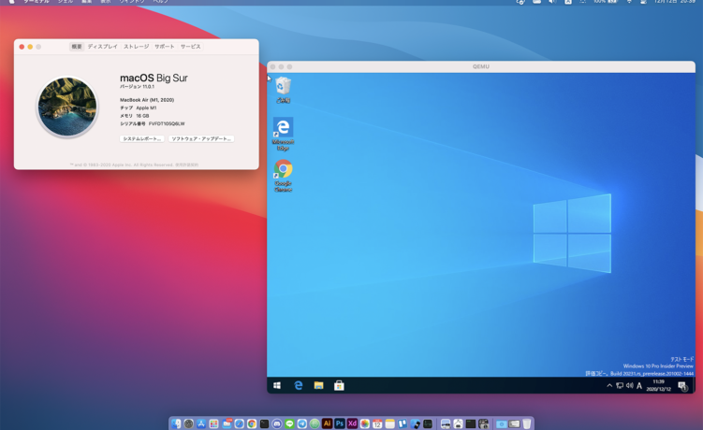This screenshot has width=703, height=430.
Task: Open the Windows taskbar clock and date
Action: click(x=659, y=386)
